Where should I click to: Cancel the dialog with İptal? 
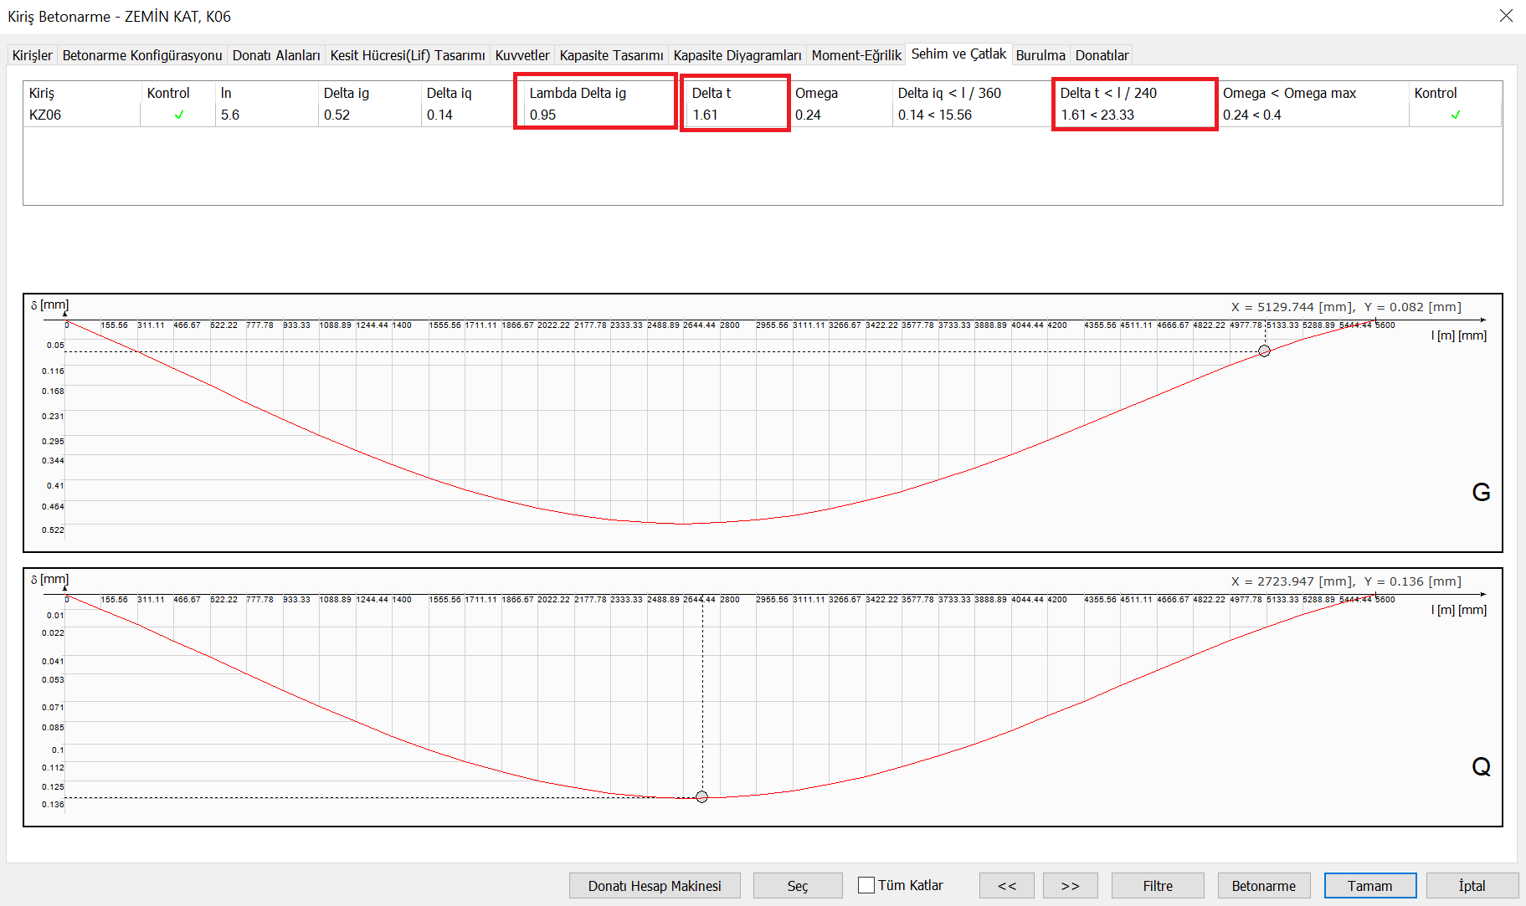(x=1472, y=886)
